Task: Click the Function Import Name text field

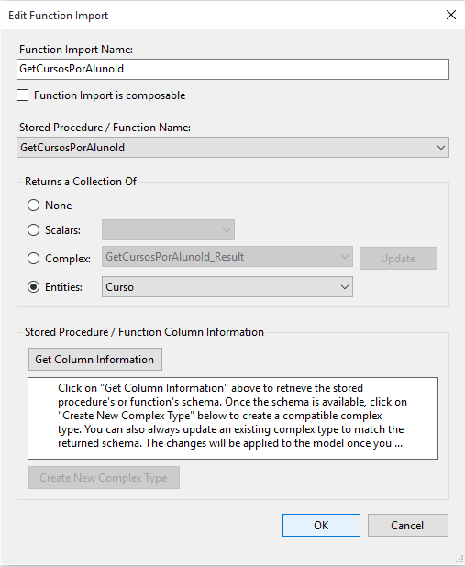Action: (233, 69)
